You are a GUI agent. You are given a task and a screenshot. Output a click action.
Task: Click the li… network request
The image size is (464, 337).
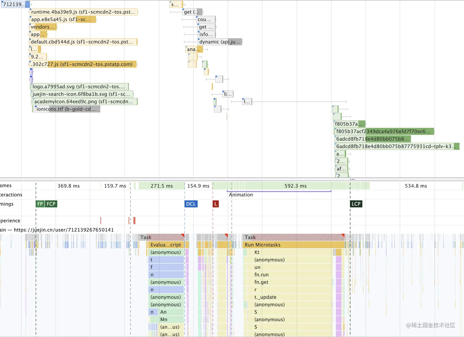tap(228, 94)
